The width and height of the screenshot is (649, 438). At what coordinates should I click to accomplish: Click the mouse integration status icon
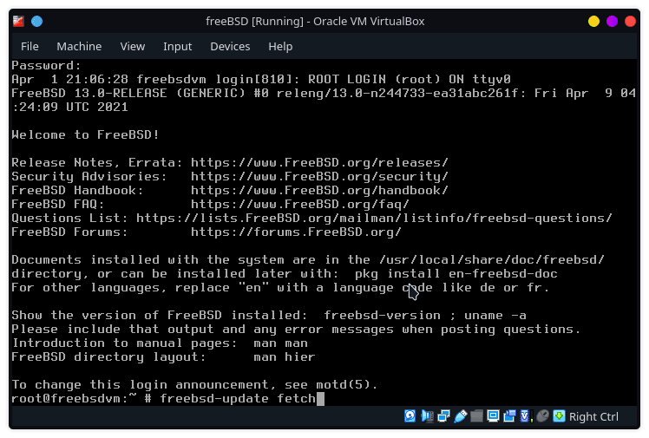[542, 416]
